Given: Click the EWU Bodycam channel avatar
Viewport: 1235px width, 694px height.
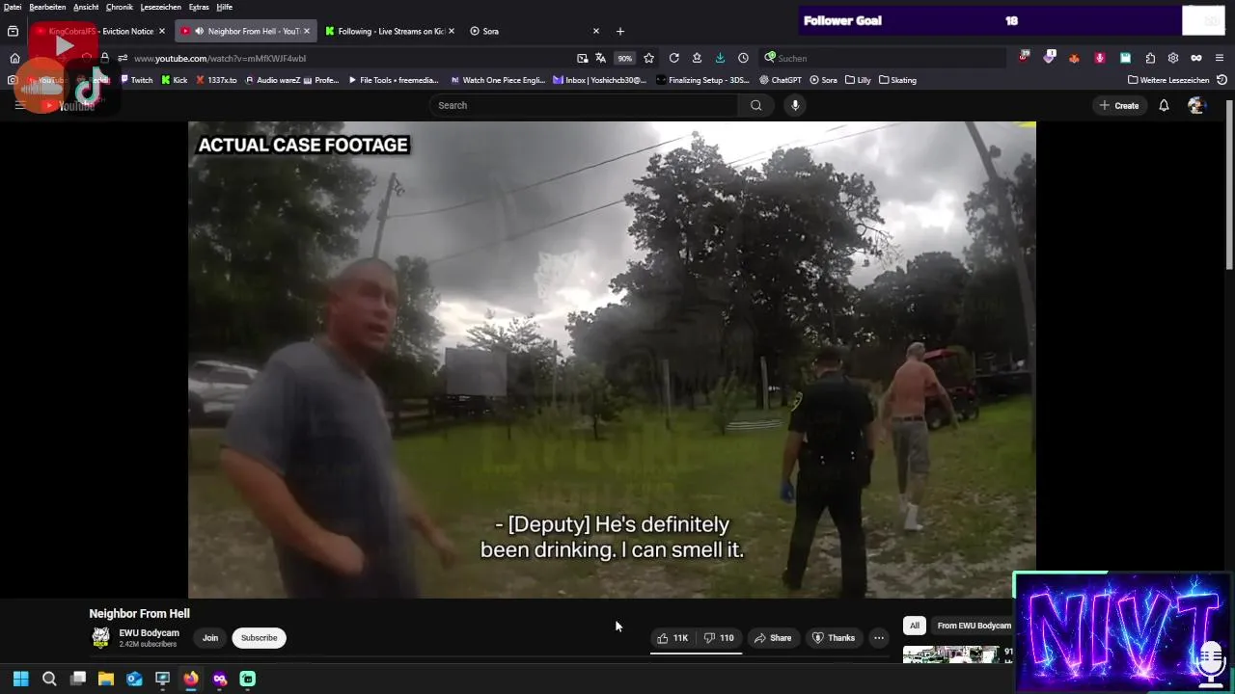Looking at the screenshot, I should point(100,637).
